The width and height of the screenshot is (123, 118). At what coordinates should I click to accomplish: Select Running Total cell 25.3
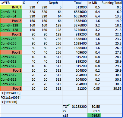coord(112,43)
